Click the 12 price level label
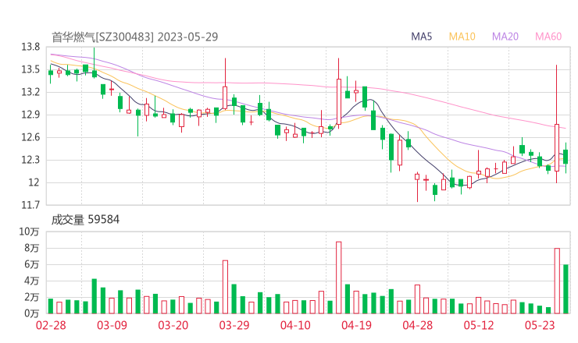The image size is (578, 343). click(34, 182)
